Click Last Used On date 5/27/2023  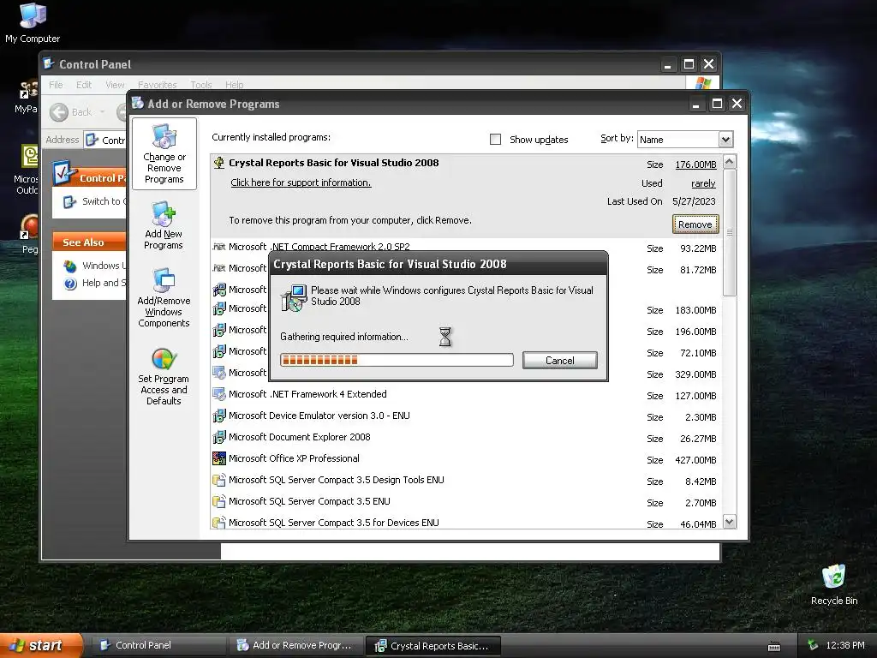[x=694, y=201]
